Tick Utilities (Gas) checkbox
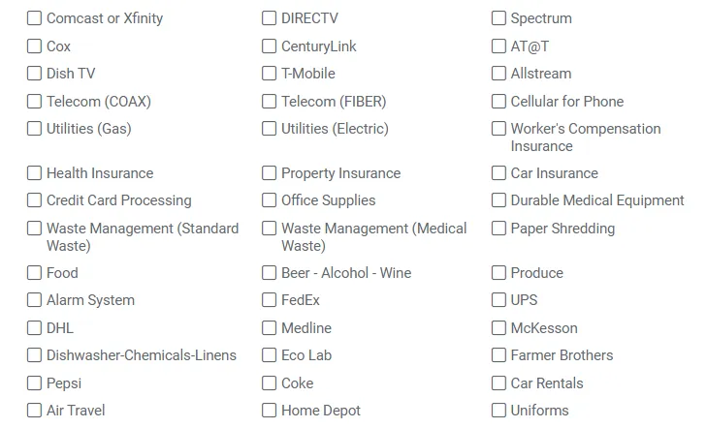 [x=35, y=129]
